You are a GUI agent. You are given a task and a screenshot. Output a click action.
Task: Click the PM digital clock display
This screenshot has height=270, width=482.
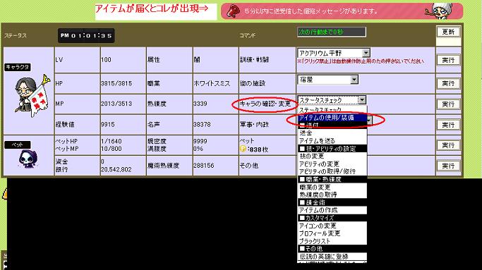[x=86, y=36]
